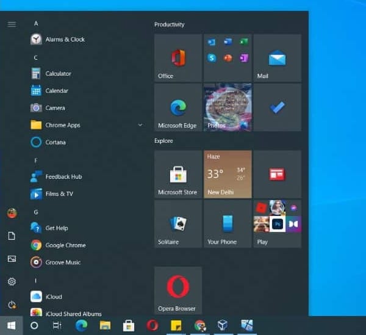Open Sticky Notes from the taskbar
The image size is (366, 335).
point(176,325)
